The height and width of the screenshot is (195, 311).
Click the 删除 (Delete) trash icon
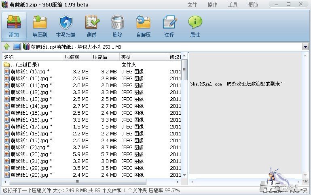(x=118, y=26)
